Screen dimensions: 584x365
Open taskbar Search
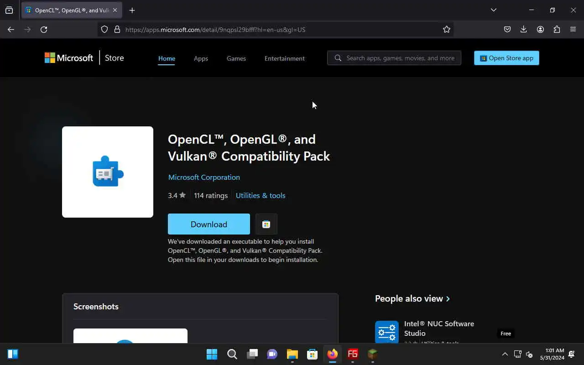pos(232,354)
